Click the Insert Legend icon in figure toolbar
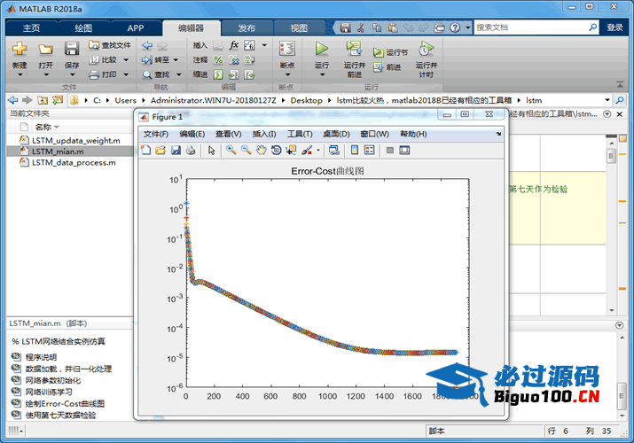The image size is (634, 443). point(370,151)
